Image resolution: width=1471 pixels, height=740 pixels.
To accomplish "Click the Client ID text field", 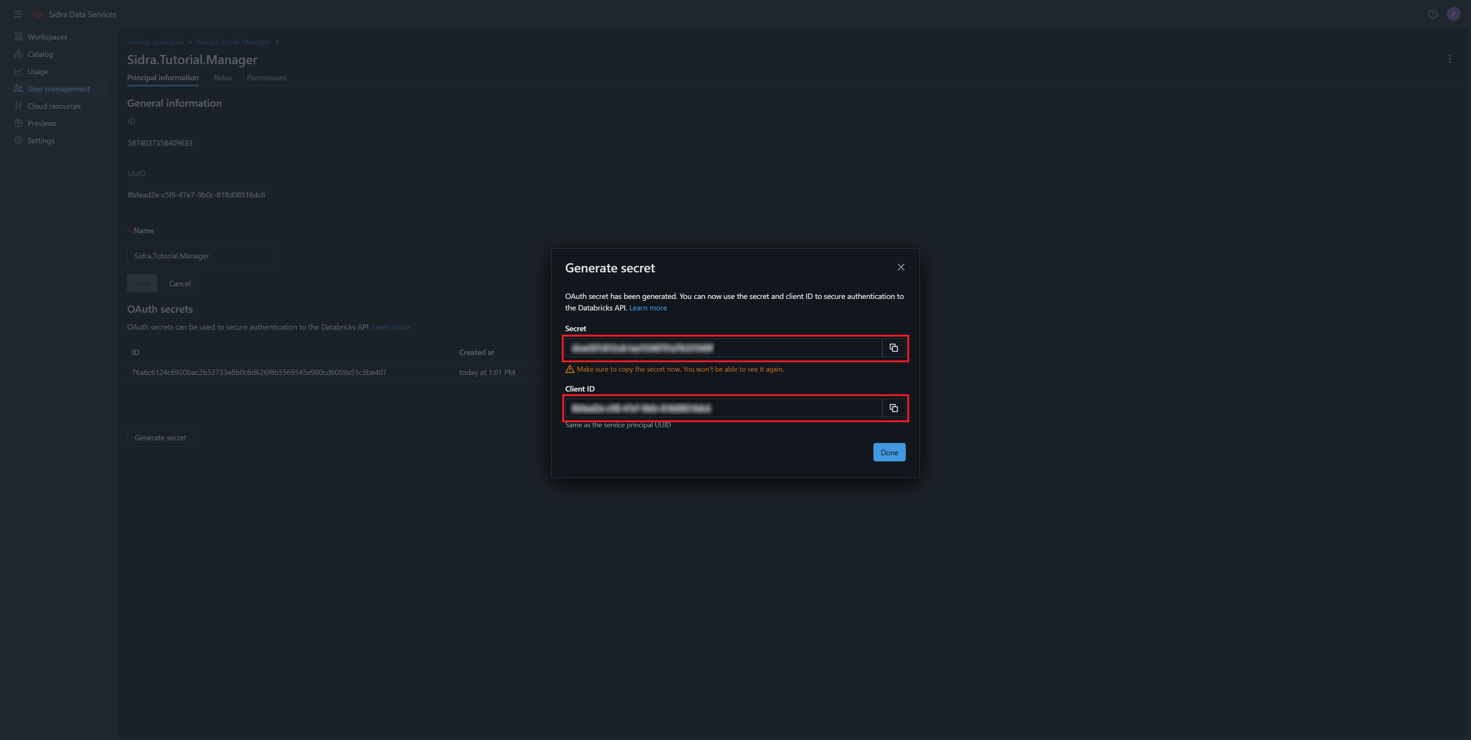I will [723, 408].
